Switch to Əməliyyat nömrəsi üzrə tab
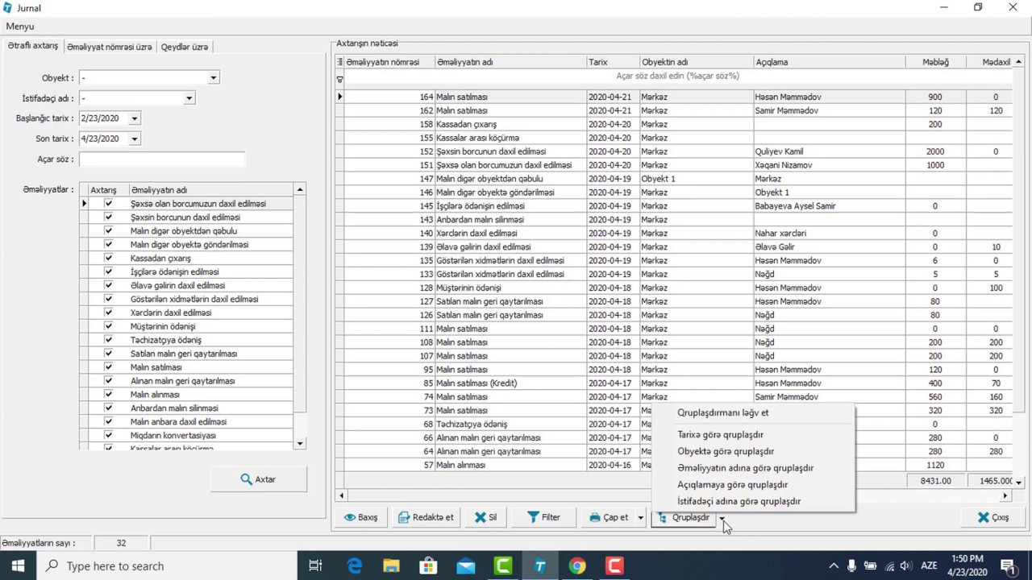Viewport: 1032px width, 580px height. click(109, 47)
